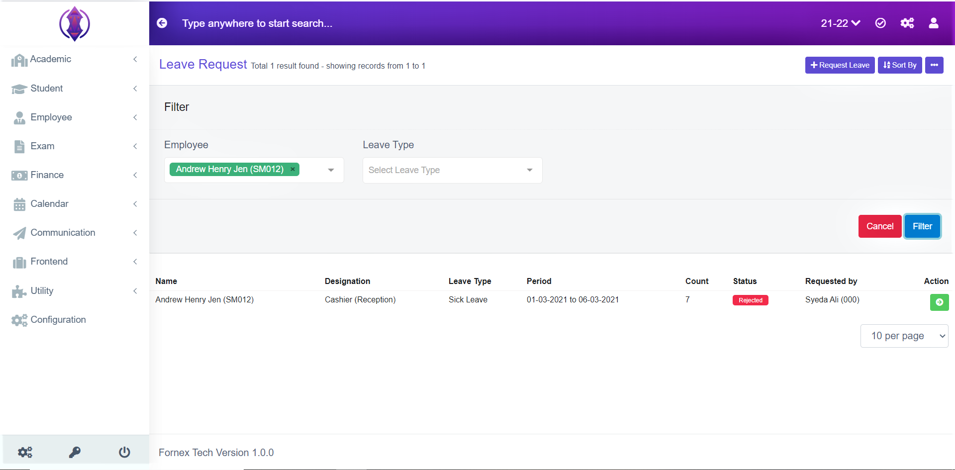Click the Name column header

click(166, 281)
